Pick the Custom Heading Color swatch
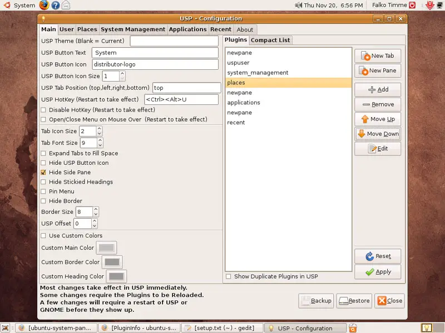This screenshot has width=445, height=333. [x=116, y=276]
